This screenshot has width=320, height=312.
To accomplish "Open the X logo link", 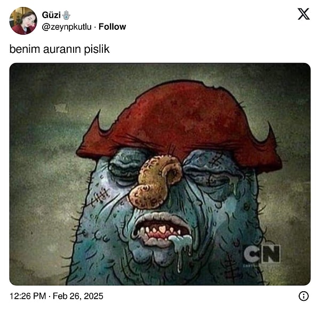I will [x=303, y=14].
